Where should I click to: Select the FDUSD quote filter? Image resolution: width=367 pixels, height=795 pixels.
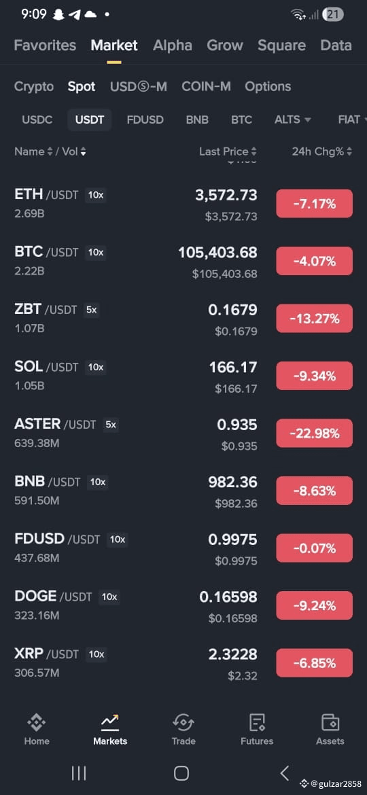(145, 120)
